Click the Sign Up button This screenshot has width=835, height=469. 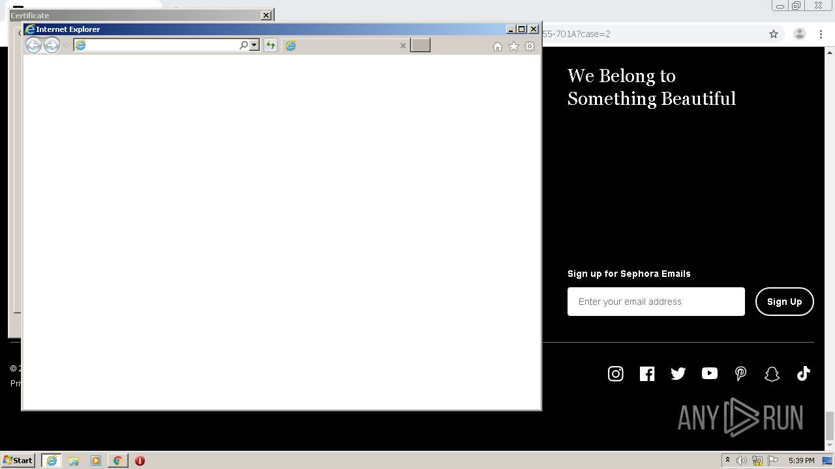pyautogui.click(x=784, y=302)
